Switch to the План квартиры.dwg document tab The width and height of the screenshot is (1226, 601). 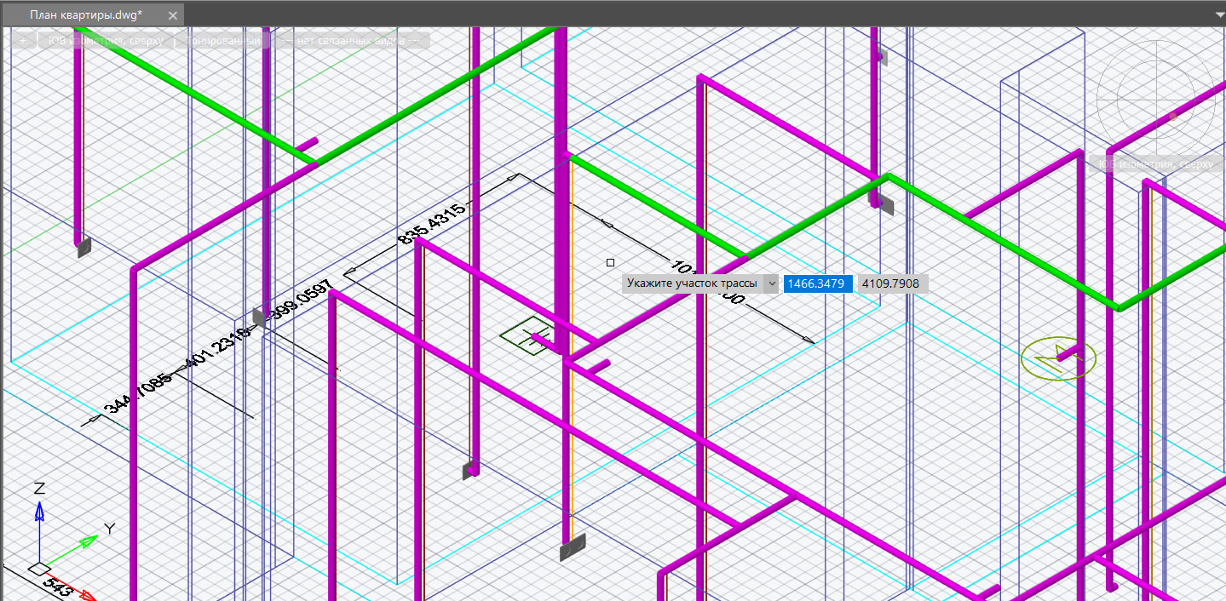pyautogui.click(x=85, y=15)
